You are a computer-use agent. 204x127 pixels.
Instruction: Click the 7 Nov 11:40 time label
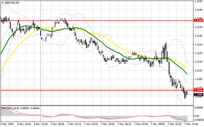coord(191,124)
